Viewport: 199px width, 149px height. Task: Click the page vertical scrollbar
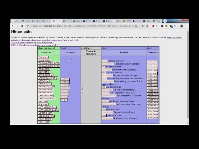[188, 74]
